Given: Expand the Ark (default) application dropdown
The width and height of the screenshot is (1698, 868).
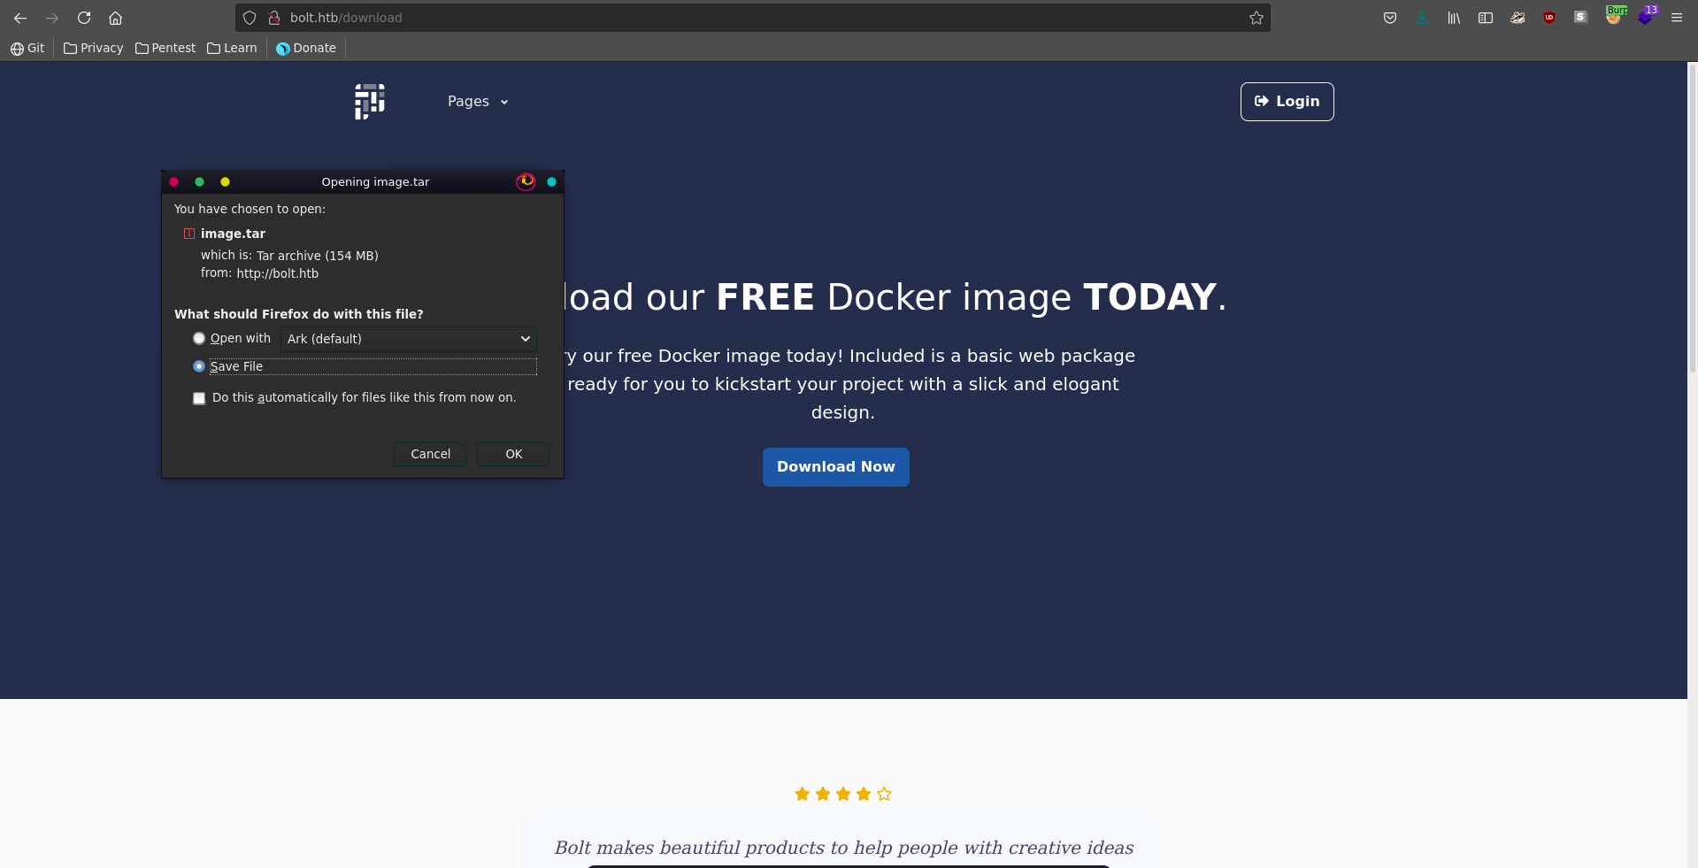Looking at the screenshot, I should 408,339.
